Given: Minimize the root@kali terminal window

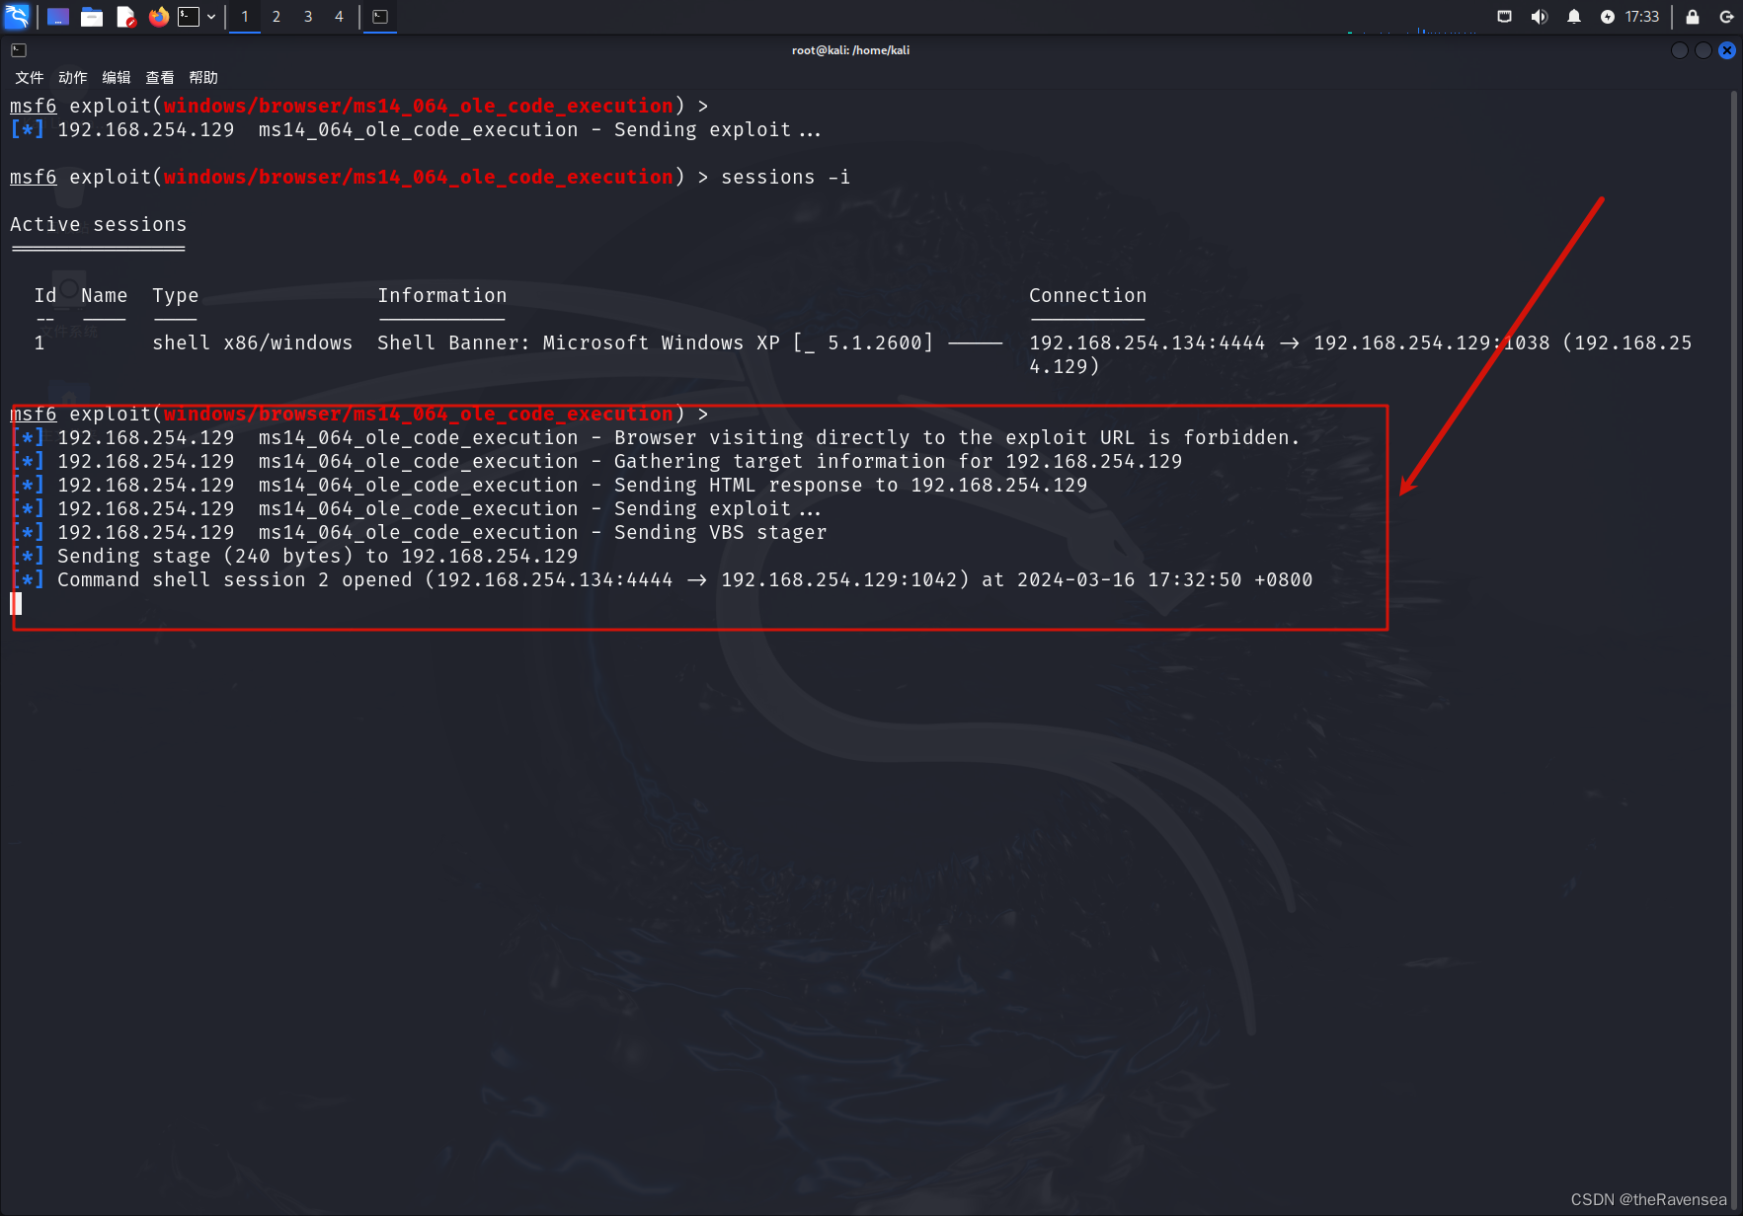Looking at the screenshot, I should pyautogui.click(x=1680, y=50).
